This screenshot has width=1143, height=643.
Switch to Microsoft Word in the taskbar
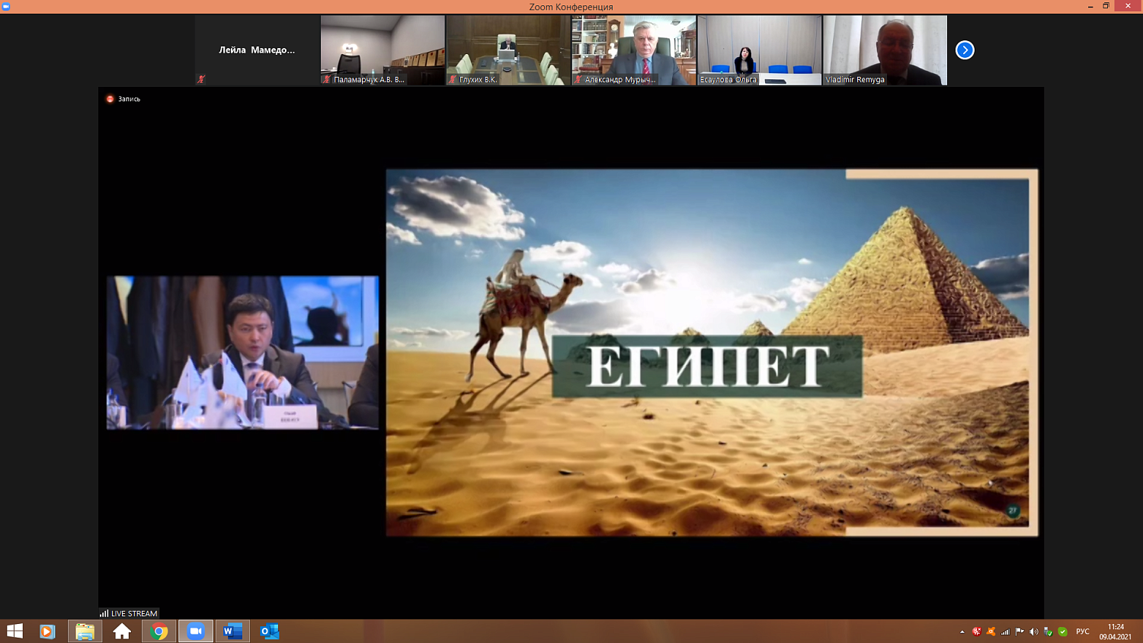tap(232, 632)
